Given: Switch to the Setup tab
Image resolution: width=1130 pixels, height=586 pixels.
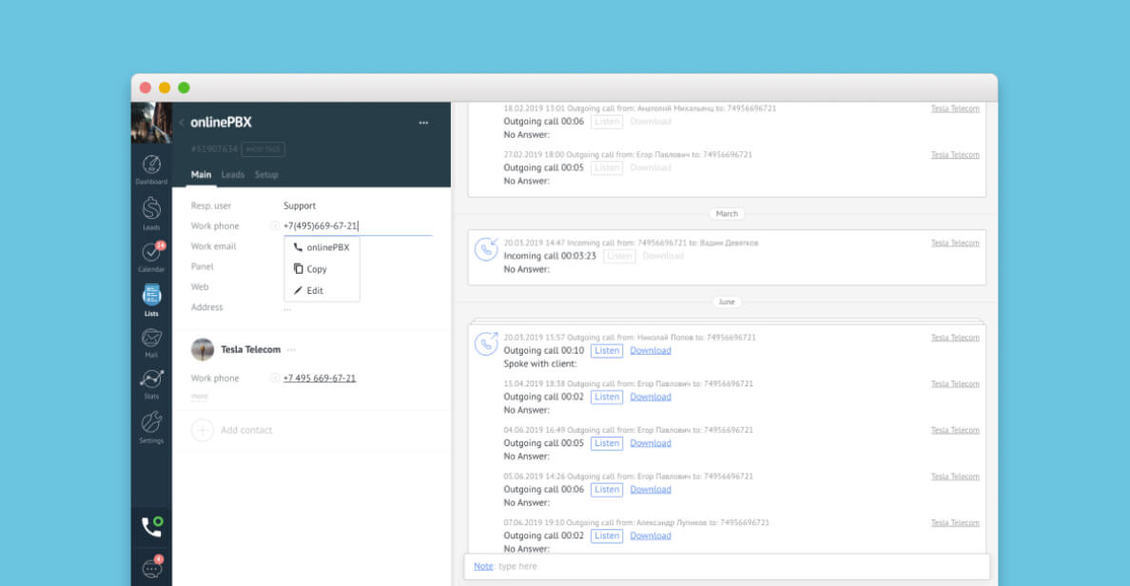Looking at the screenshot, I should 266,175.
